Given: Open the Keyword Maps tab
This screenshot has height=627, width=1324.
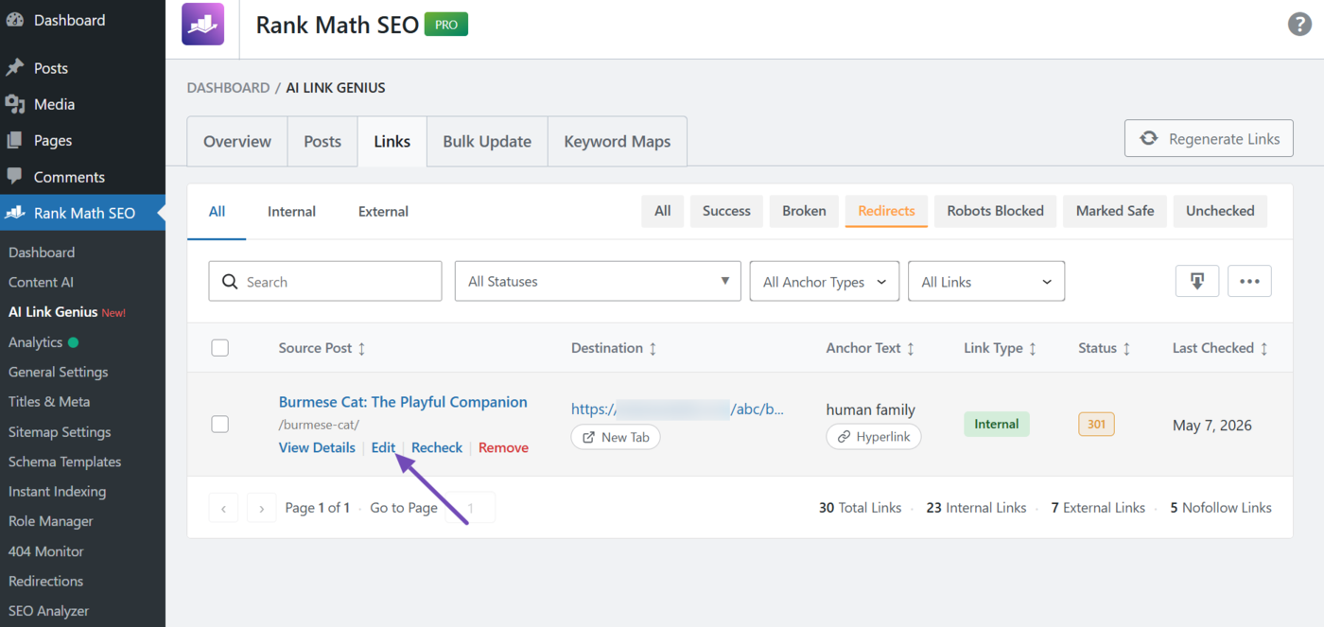Looking at the screenshot, I should pyautogui.click(x=618, y=141).
